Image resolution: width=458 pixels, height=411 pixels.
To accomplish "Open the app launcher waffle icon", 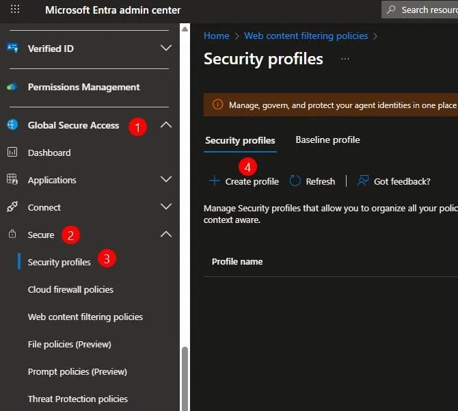I will point(15,10).
